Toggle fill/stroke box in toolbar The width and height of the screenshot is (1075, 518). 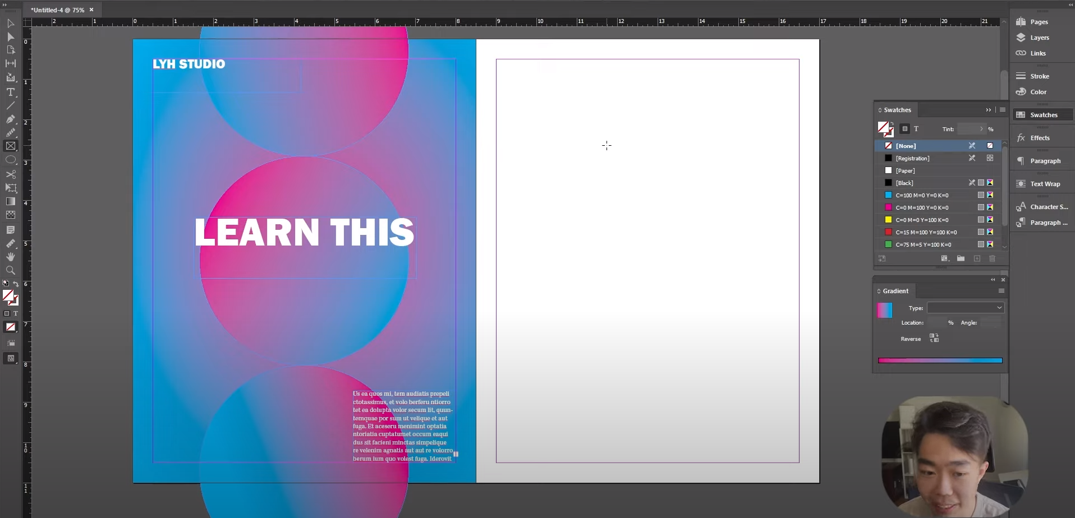coord(10,297)
